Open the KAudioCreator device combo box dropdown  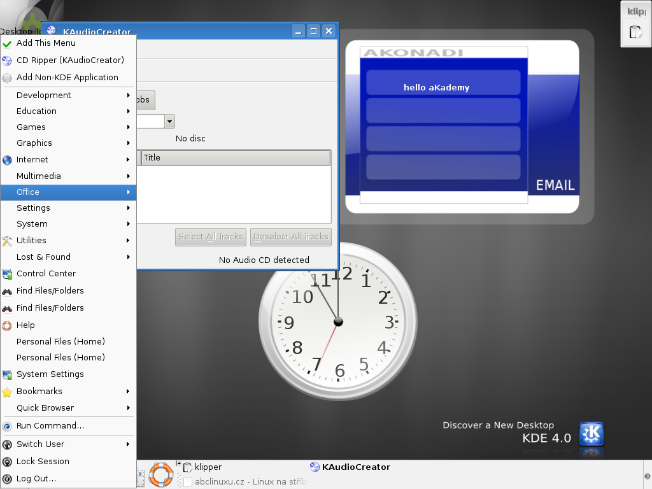tap(169, 122)
